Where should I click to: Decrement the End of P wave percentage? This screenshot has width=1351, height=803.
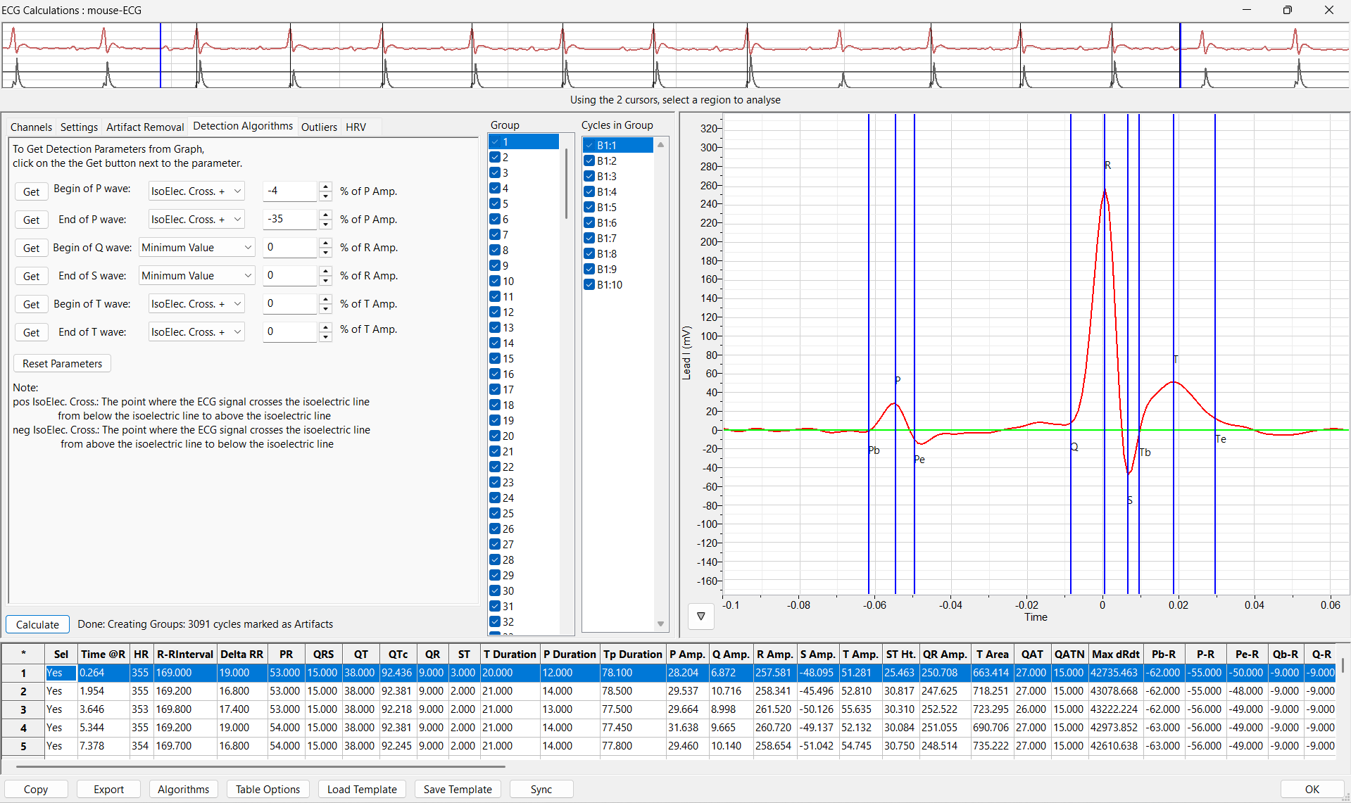325,225
